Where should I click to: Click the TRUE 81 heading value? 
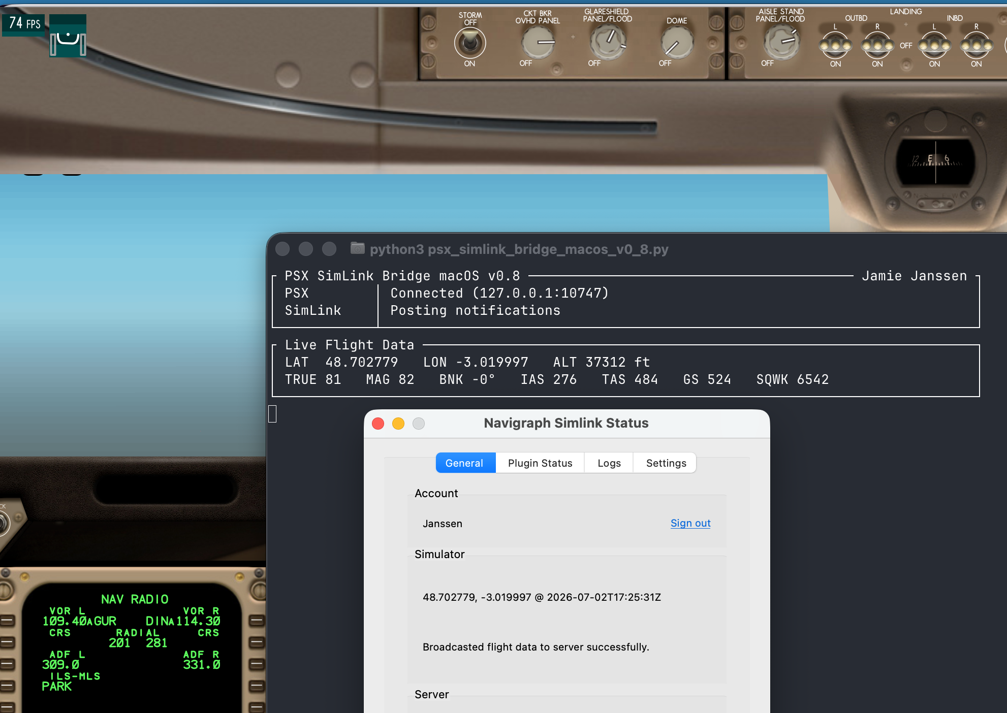[313, 379]
